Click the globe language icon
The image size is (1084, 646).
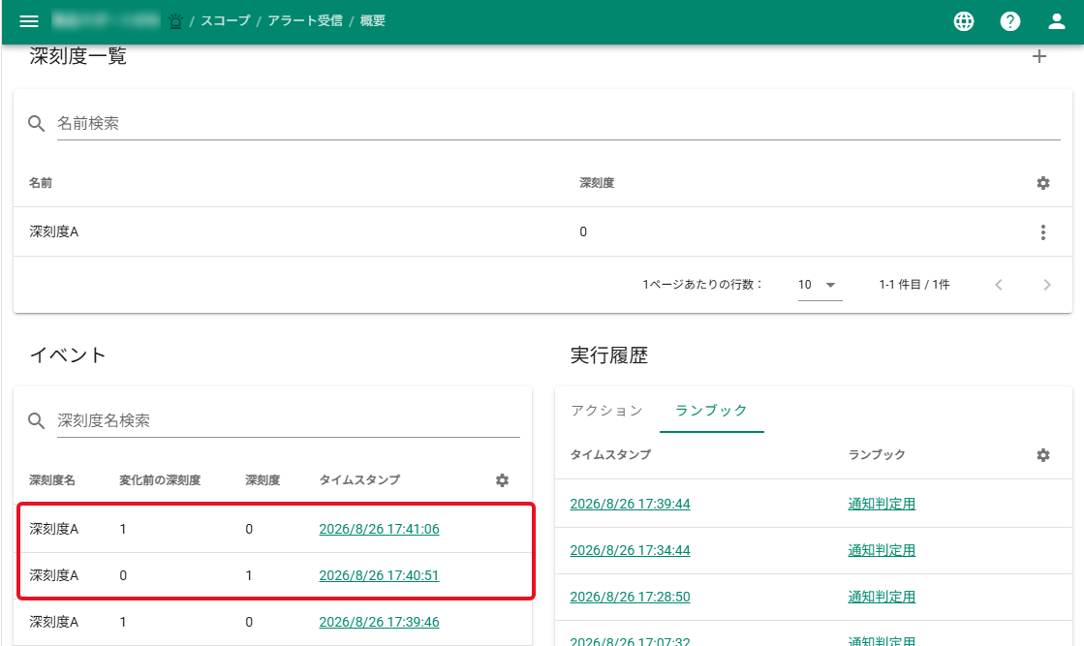[x=964, y=21]
